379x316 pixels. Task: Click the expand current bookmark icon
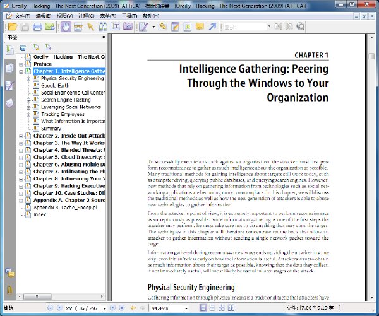pos(48,47)
